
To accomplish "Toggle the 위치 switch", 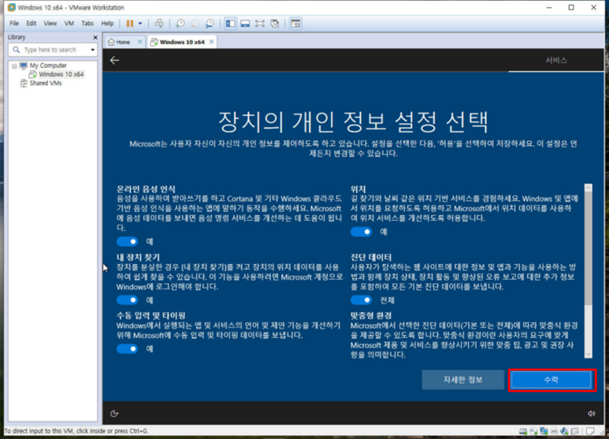I will pyautogui.click(x=361, y=232).
